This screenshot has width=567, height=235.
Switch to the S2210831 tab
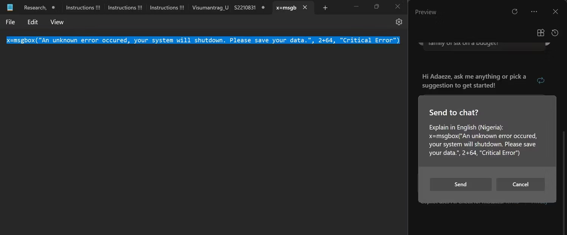(249, 8)
